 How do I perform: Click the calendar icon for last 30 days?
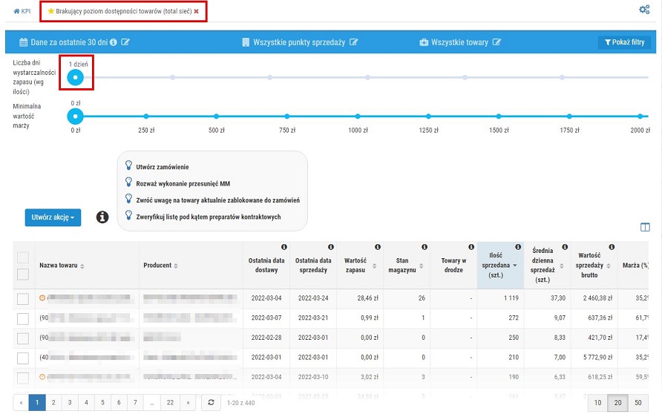click(24, 42)
